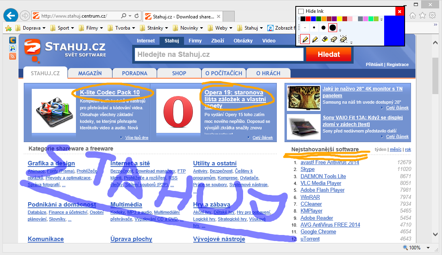Click the add-to-favorites-bar star icon
This screenshot has width=442, height=255.
click(8, 28)
